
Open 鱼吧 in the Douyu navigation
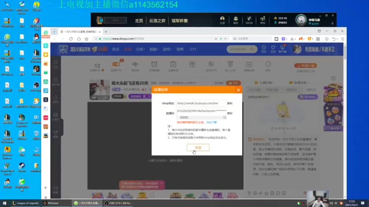coord(180,49)
